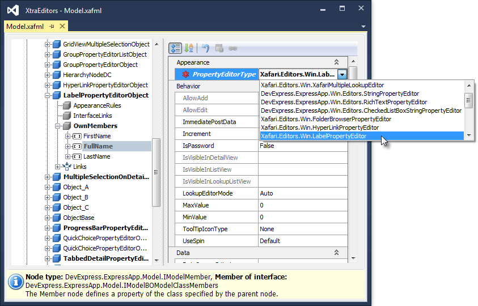478x306 pixels.
Task: Expand the Links node
Action: (x=57, y=167)
